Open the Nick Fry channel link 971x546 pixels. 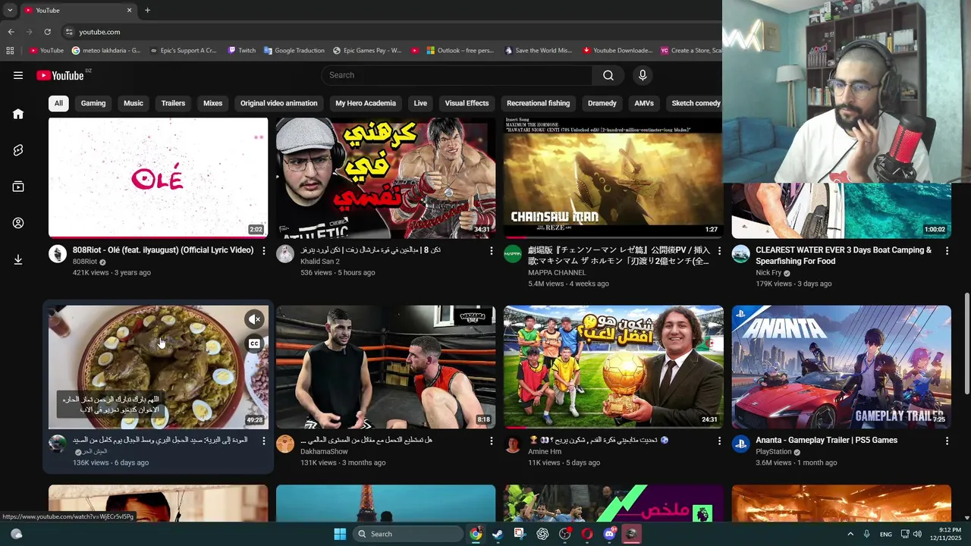point(768,273)
